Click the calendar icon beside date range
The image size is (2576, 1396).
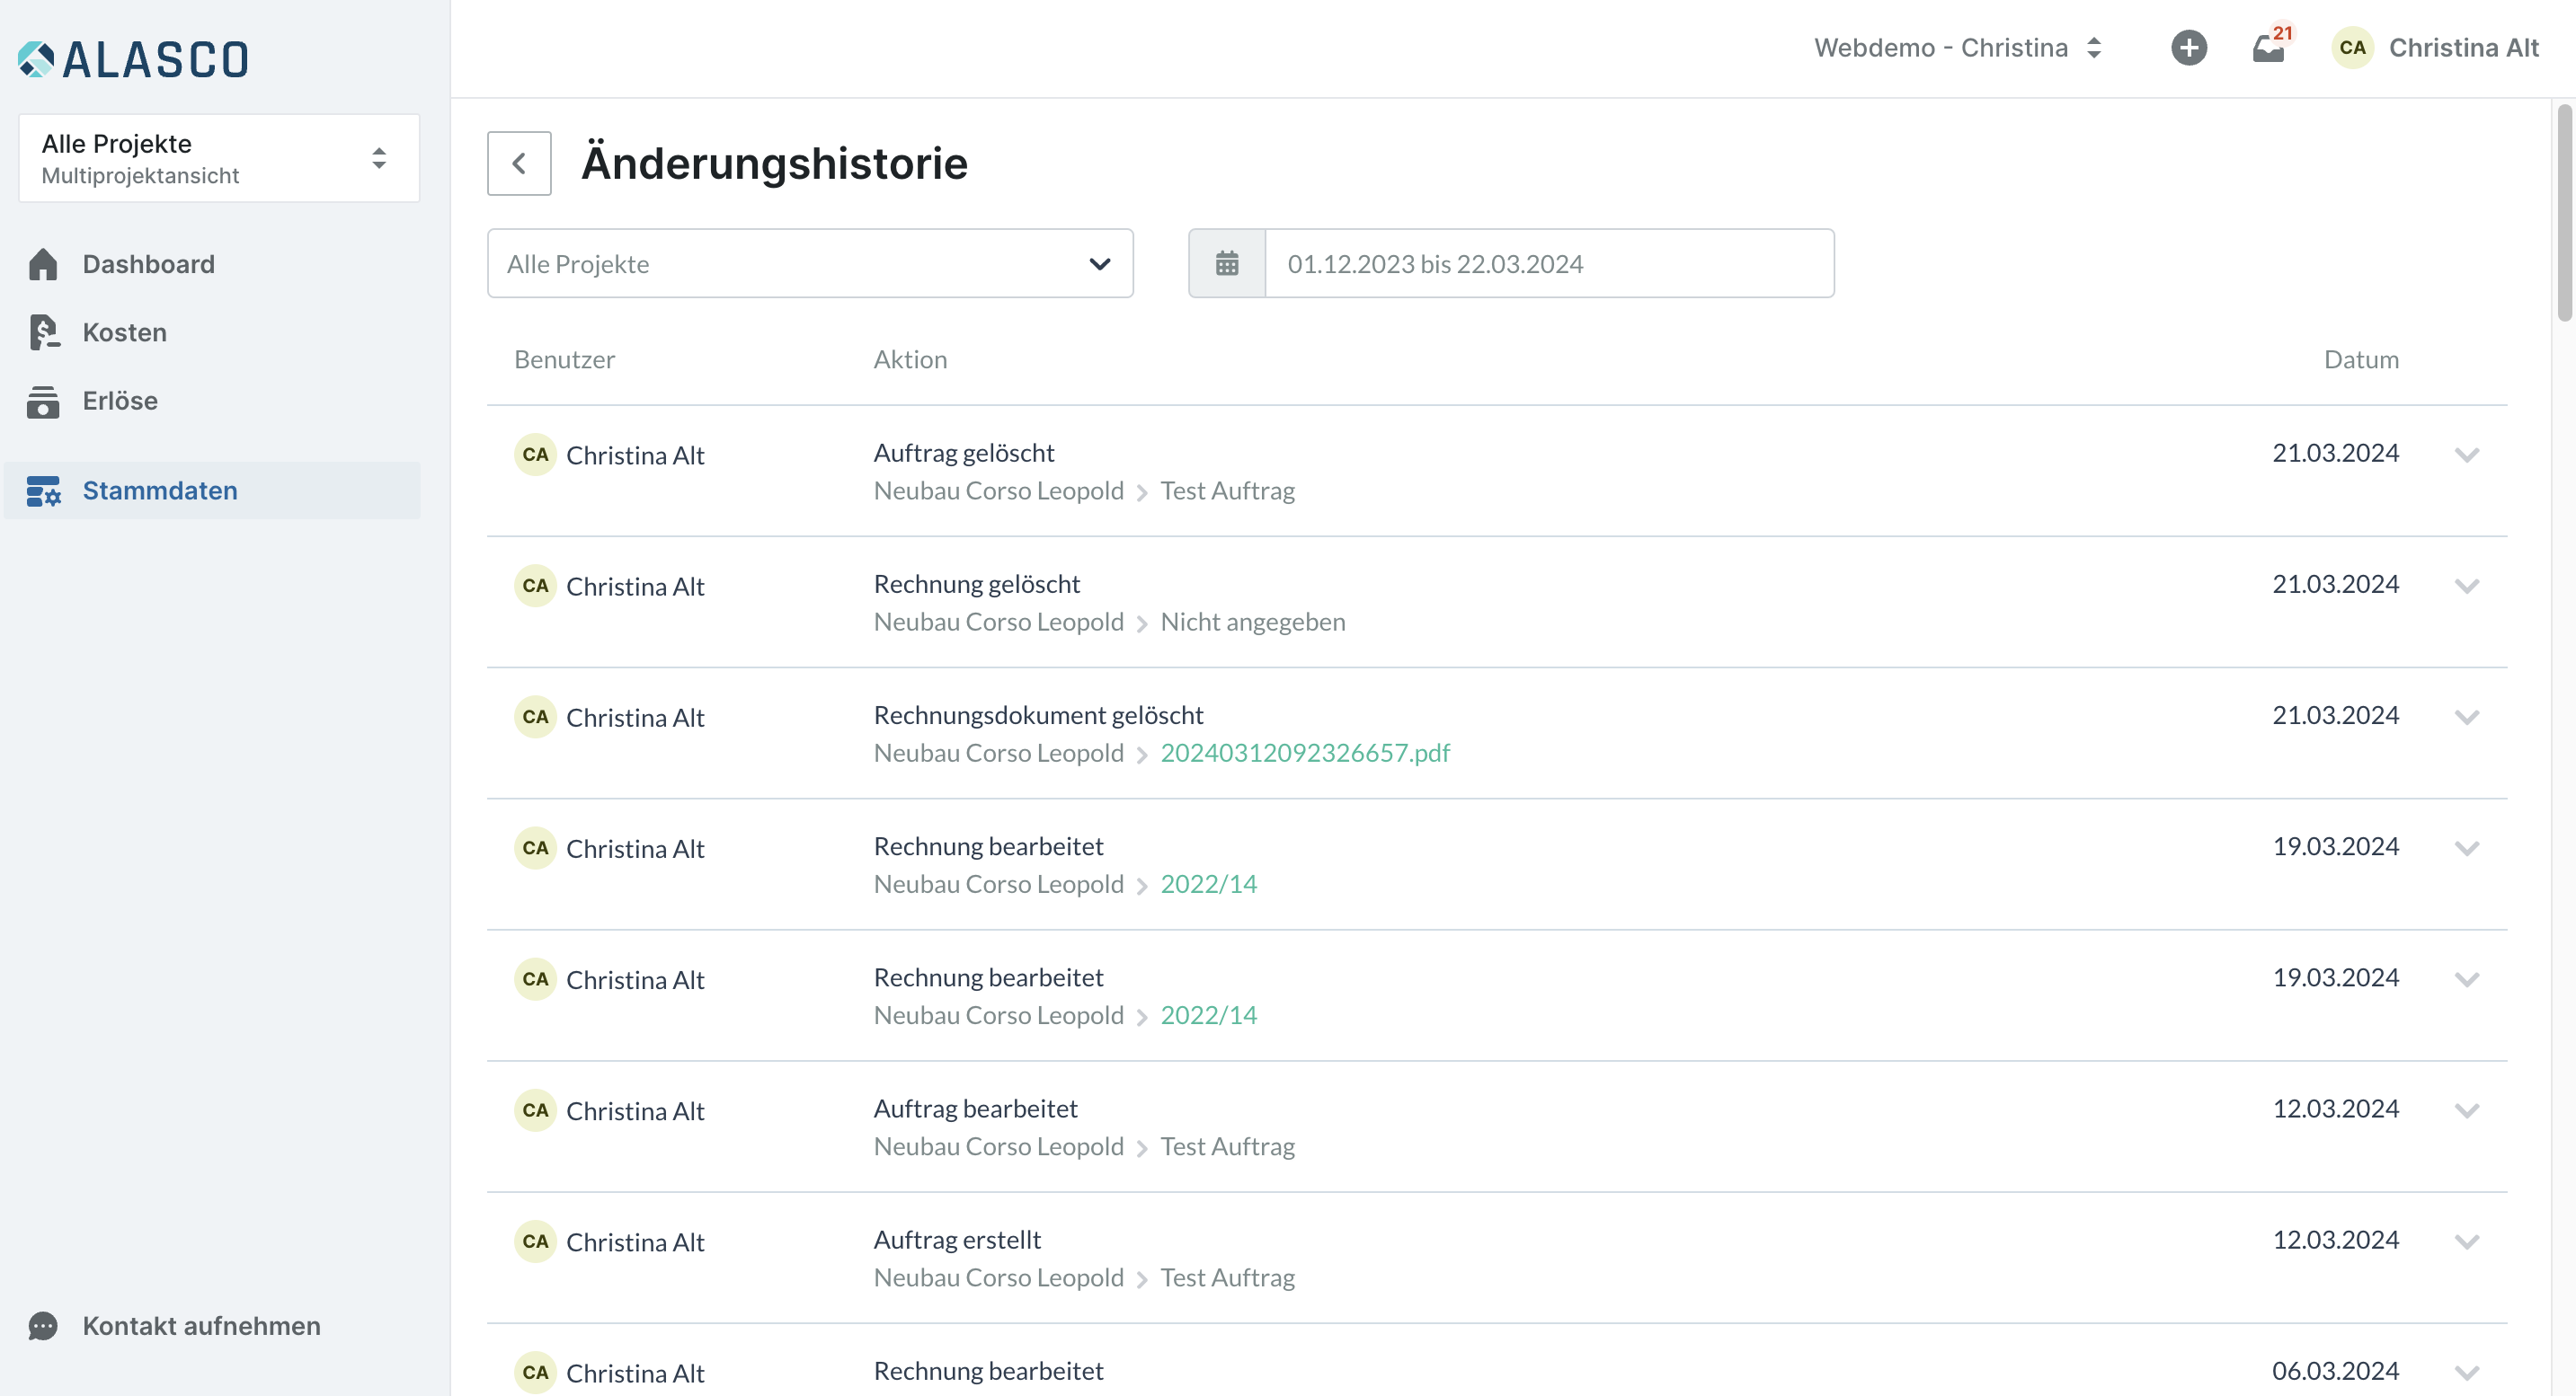click(1226, 264)
